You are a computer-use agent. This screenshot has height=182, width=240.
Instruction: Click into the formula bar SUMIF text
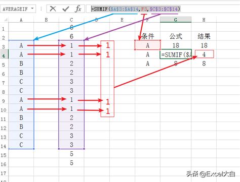(136, 9)
